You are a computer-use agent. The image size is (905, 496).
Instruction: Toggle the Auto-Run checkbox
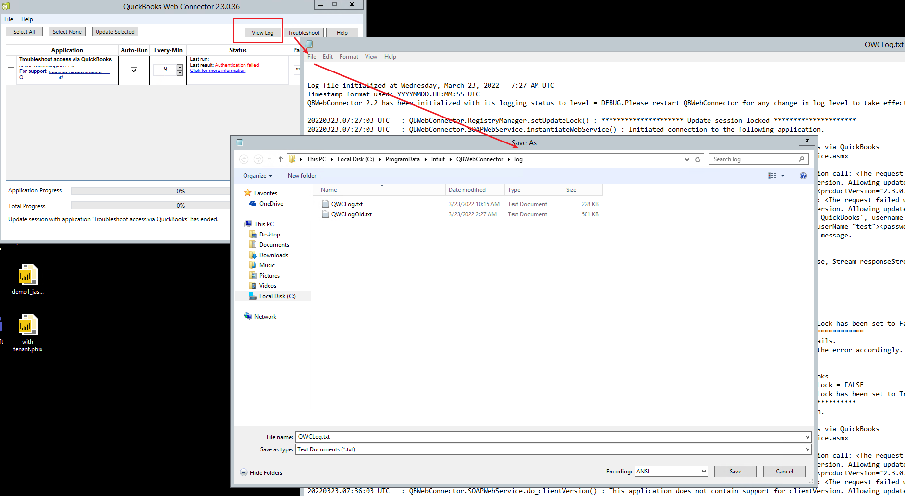click(134, 70)
